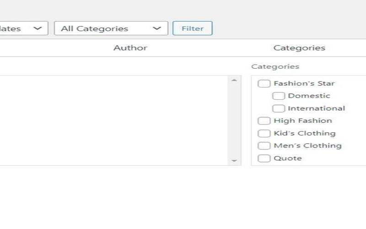Open the dates filter dropdown
The image size is (366, 229).
click(x=23, y=28)
